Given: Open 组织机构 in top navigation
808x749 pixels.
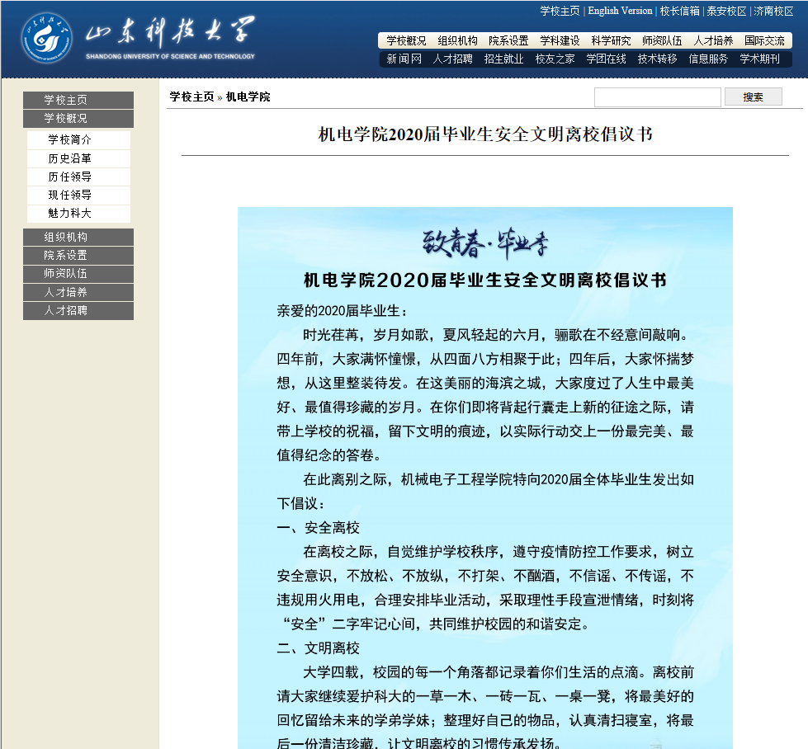Looking at the screenshot, I should coord(457,40).
